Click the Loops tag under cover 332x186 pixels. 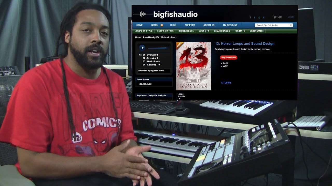click(x=181, y=94)
